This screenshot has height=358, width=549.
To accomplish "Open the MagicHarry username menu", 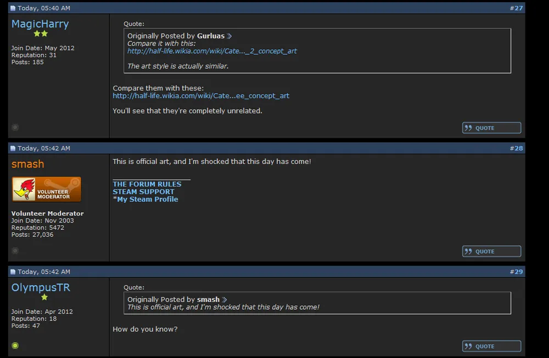I will click(x=40, y=24).
